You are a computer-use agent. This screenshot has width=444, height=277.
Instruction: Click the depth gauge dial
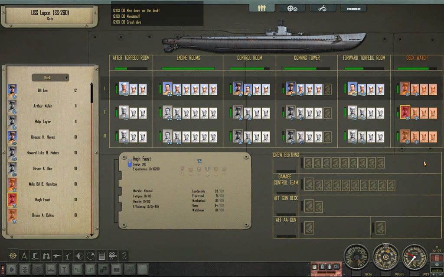click(x=415, y=257)
